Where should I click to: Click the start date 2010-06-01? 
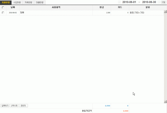(129, 2)
